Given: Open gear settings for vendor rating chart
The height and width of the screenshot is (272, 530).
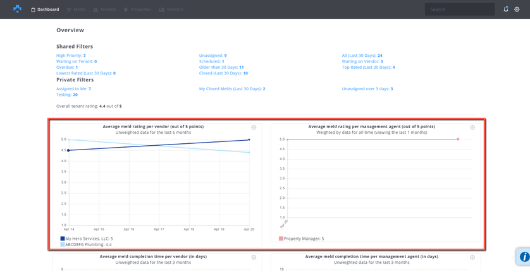Looking at the screenshot, I should click(254, 127).
